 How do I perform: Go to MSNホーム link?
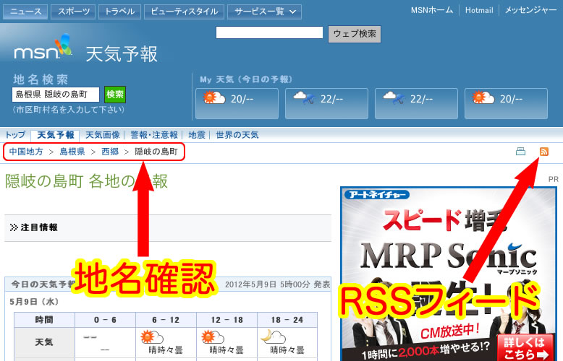tap(432, 10)
